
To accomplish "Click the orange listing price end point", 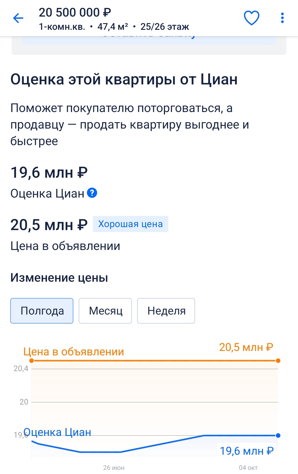I will [278, 361].
